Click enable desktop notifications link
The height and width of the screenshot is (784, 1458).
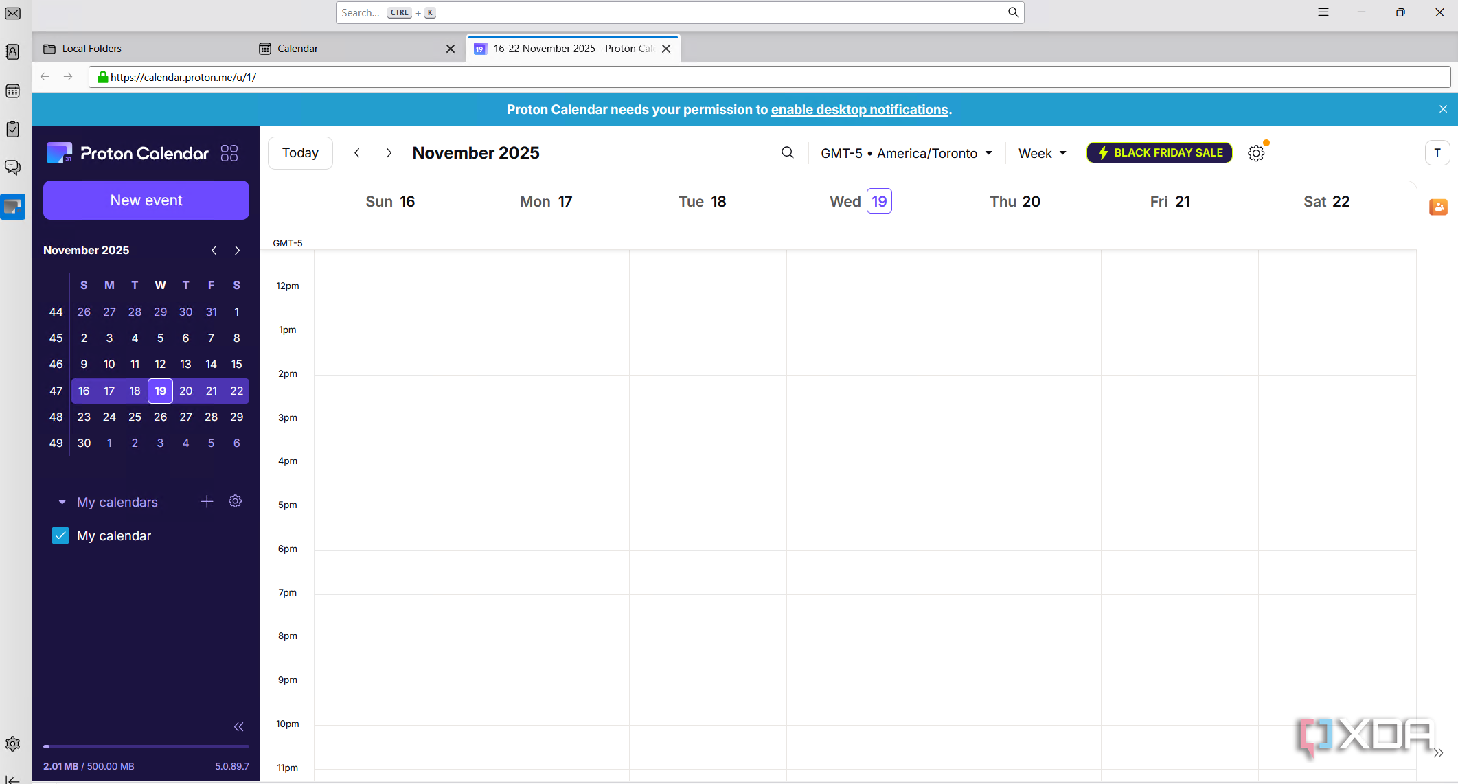tap(859, 110)
